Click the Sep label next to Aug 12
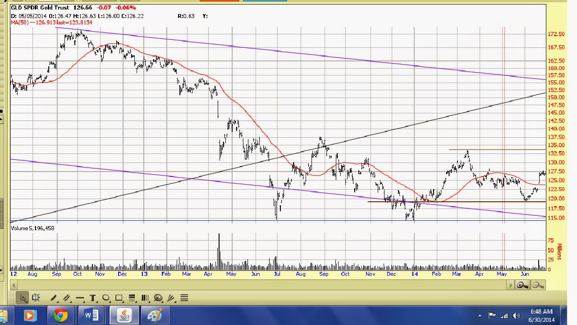This screenshot has height=325, width=577. 56,274
